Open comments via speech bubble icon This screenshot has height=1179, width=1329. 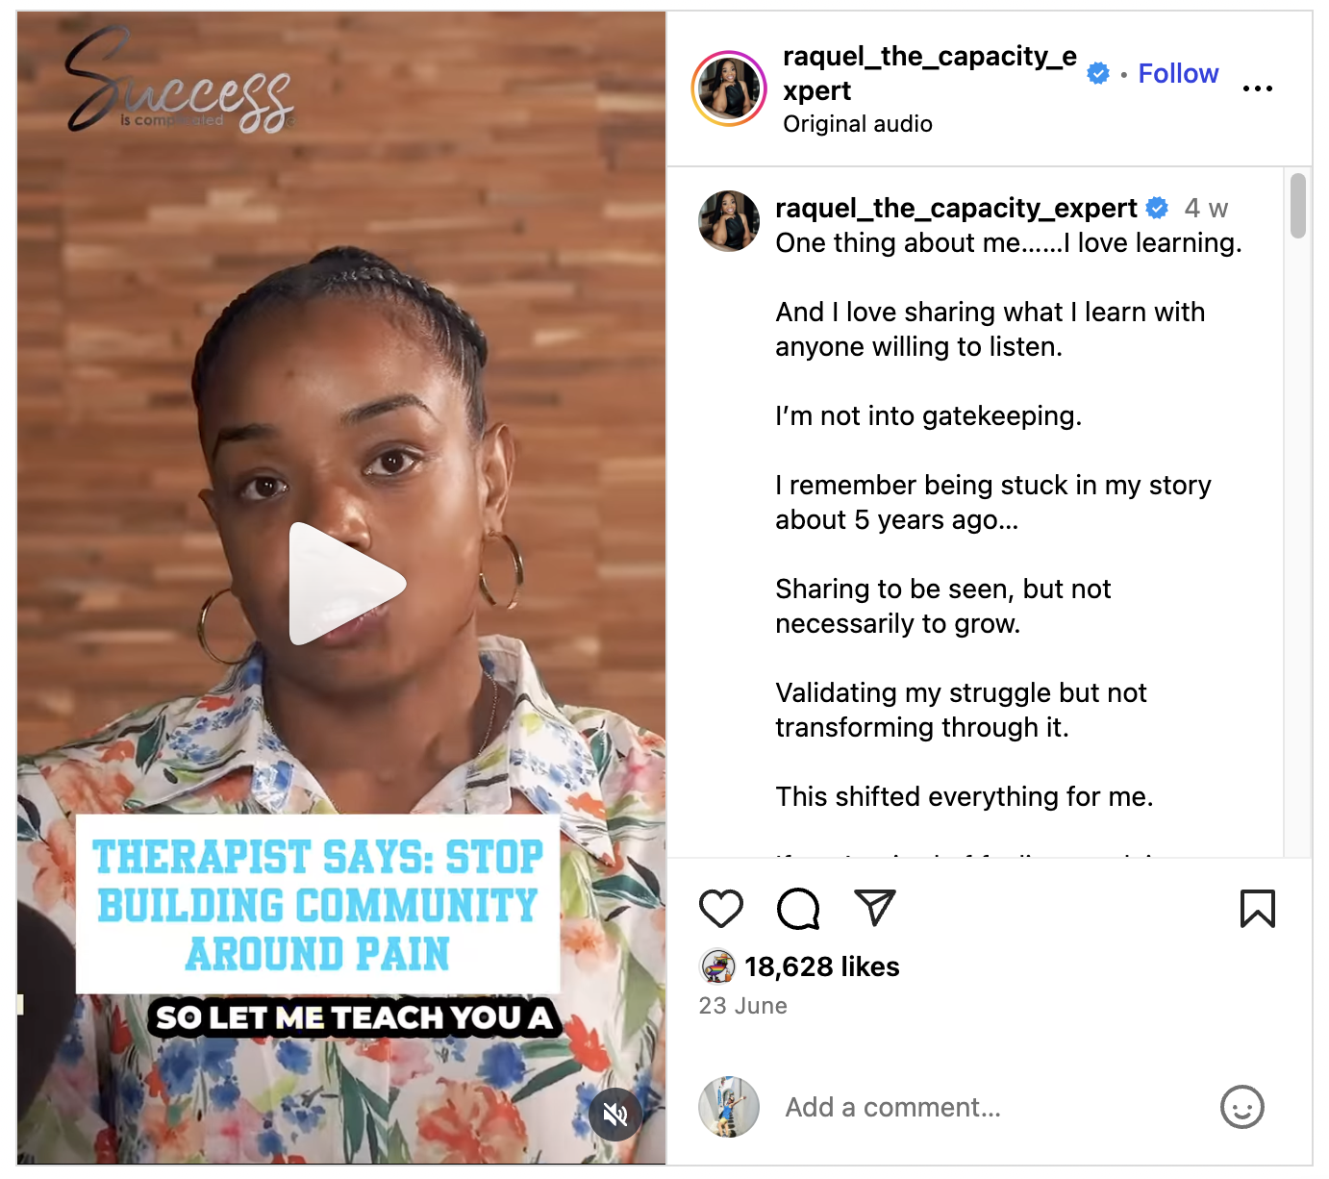coord(798,909)
